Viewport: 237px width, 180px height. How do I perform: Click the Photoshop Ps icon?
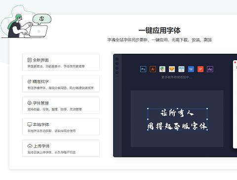click(x=143, y=69)
